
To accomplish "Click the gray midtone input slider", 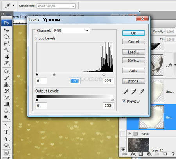I will point(54,75).
